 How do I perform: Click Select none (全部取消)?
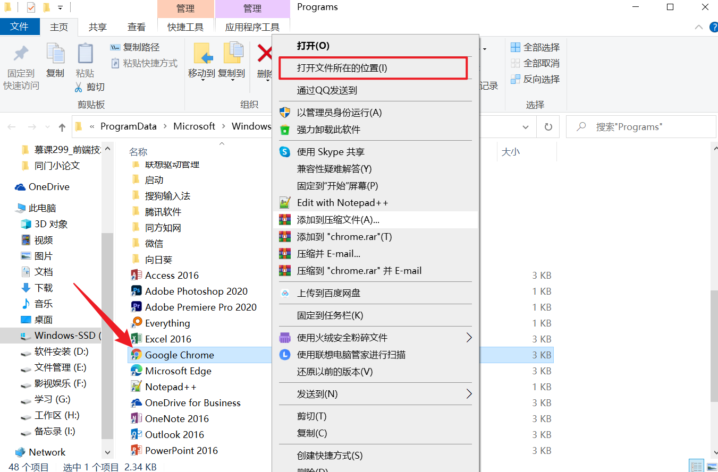click(x=535, y=63)
